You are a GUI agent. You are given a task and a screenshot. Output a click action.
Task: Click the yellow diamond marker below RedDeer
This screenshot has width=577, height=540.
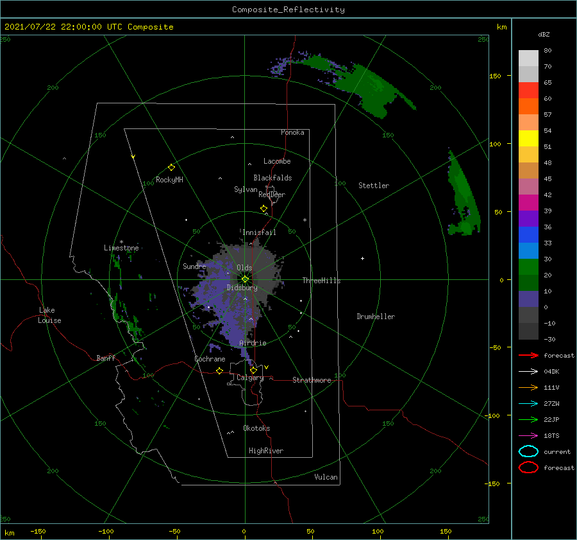pyautogui.click(x=263, y=208)
